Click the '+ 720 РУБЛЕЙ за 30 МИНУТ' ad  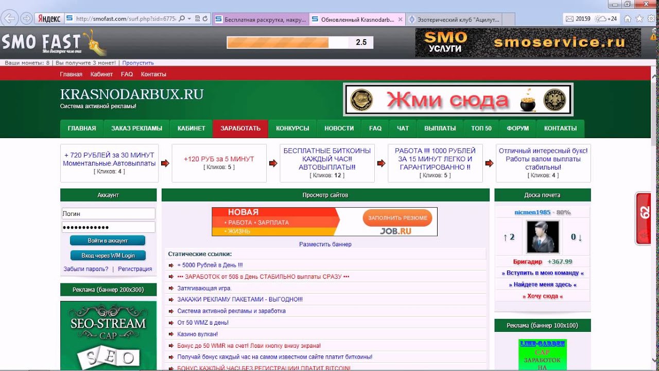(x=109, y=159)
